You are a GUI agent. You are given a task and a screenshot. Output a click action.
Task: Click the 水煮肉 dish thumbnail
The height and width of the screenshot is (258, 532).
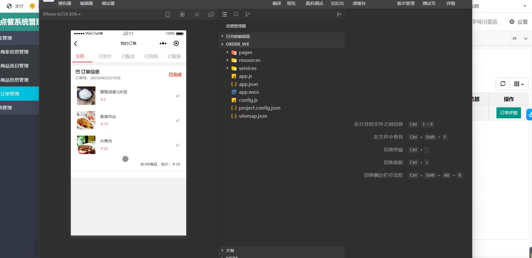pos(86,145)
